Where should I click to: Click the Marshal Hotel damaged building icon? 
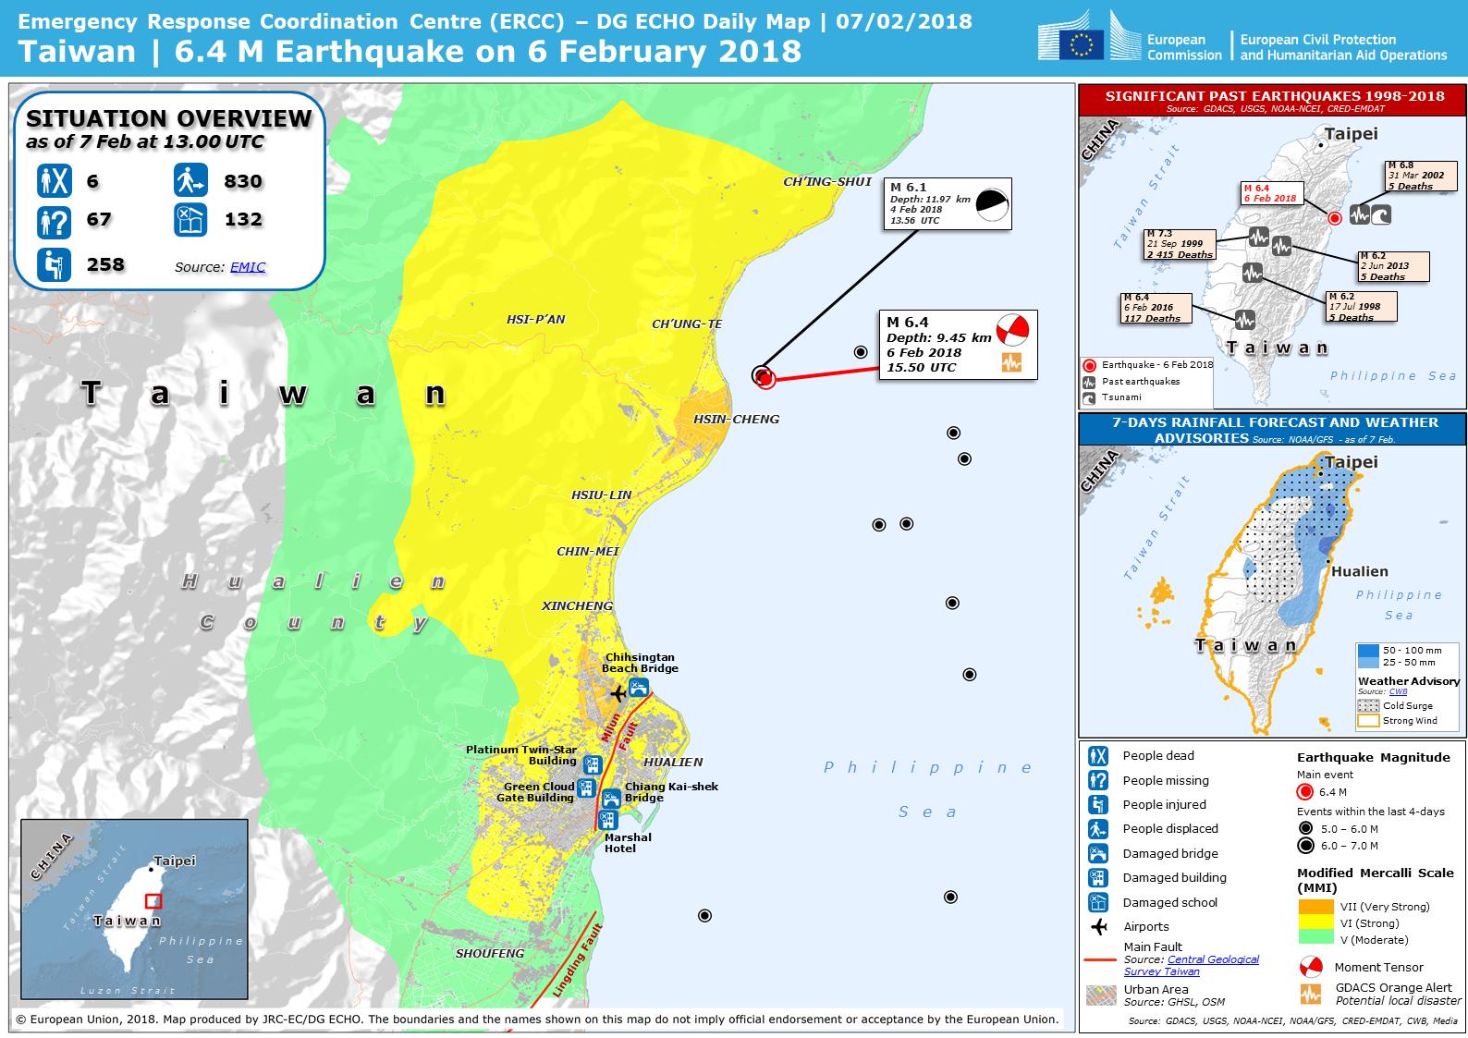[607, 820]
